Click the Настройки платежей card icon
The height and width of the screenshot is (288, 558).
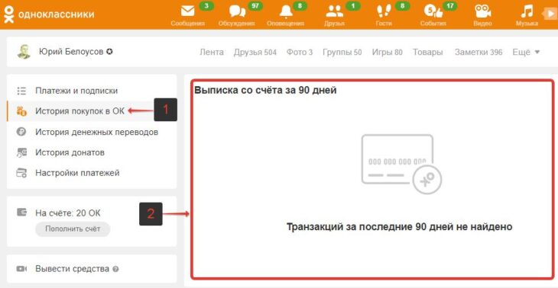pyautogui.click(x=21, y=174)
